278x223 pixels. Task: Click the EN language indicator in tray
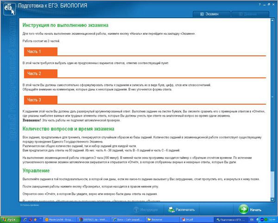point(252,219)
